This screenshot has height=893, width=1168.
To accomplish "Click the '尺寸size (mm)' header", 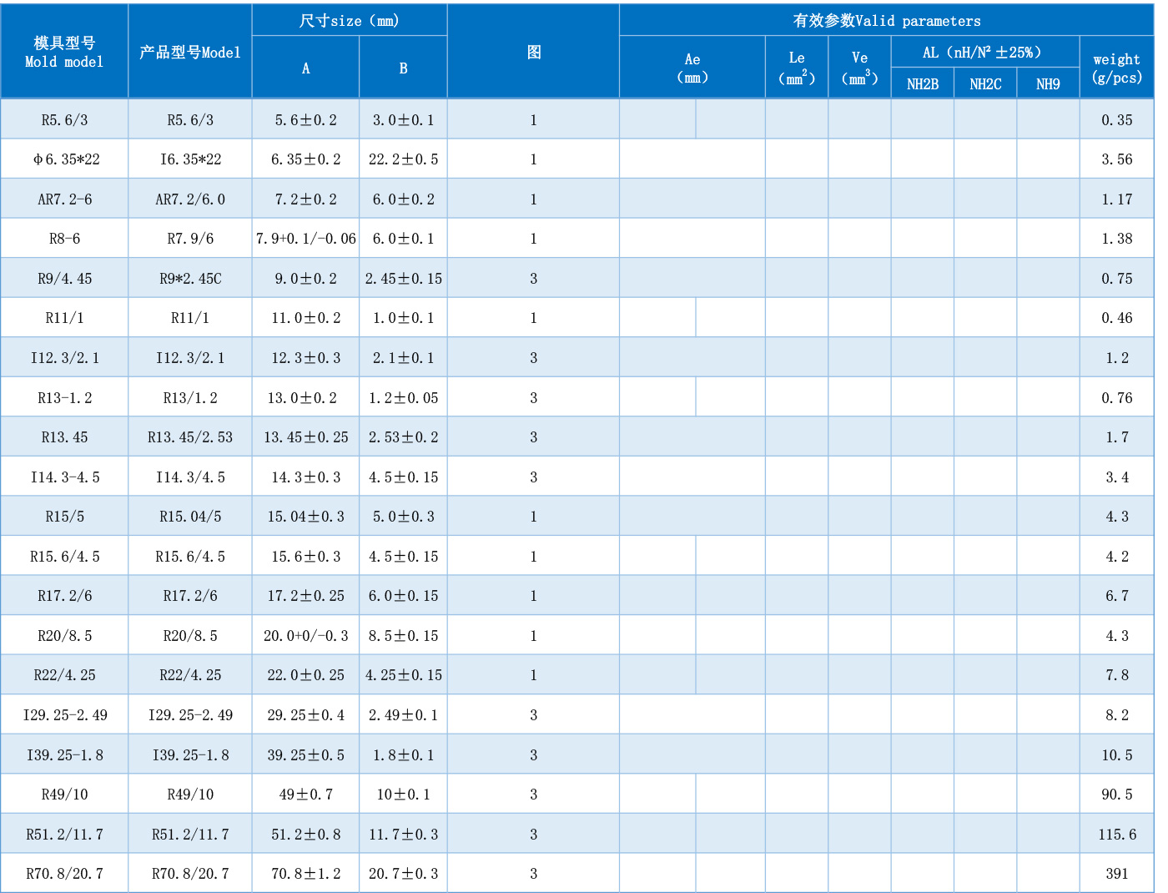I will tap(349, 20).
